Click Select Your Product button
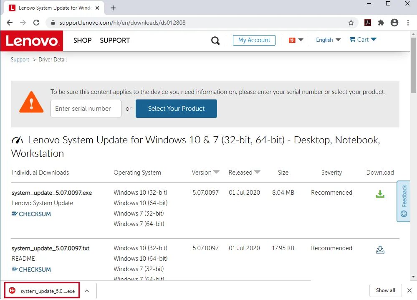This screenshot has height=300, width=417. click(176, 109)
